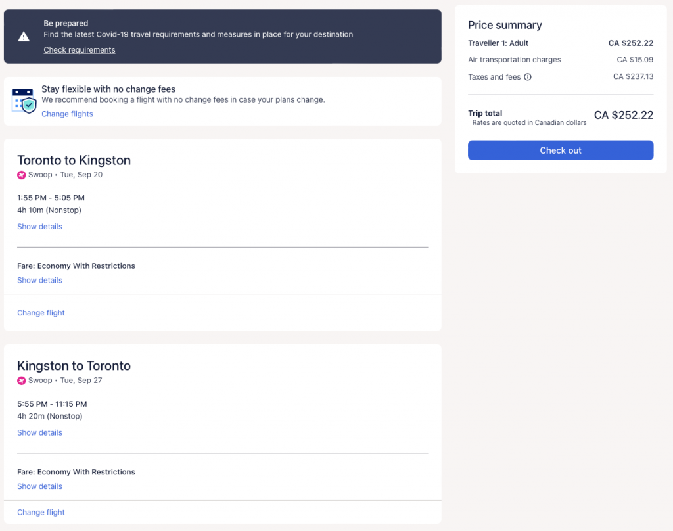Viewport: 673px width, 531px height.
Task: Open the Check requirements link
Action: [80, 50]
